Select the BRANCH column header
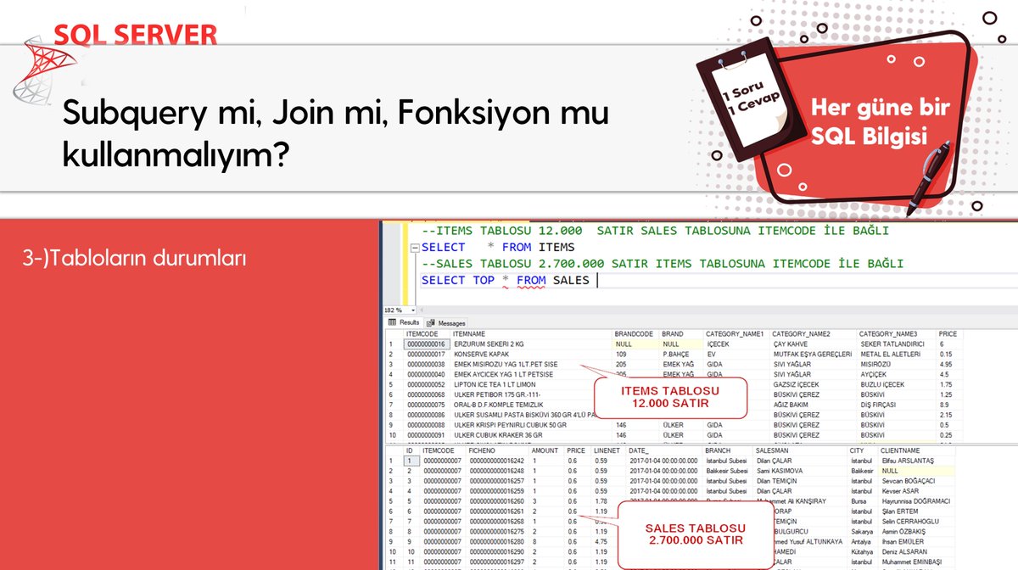 719,451
